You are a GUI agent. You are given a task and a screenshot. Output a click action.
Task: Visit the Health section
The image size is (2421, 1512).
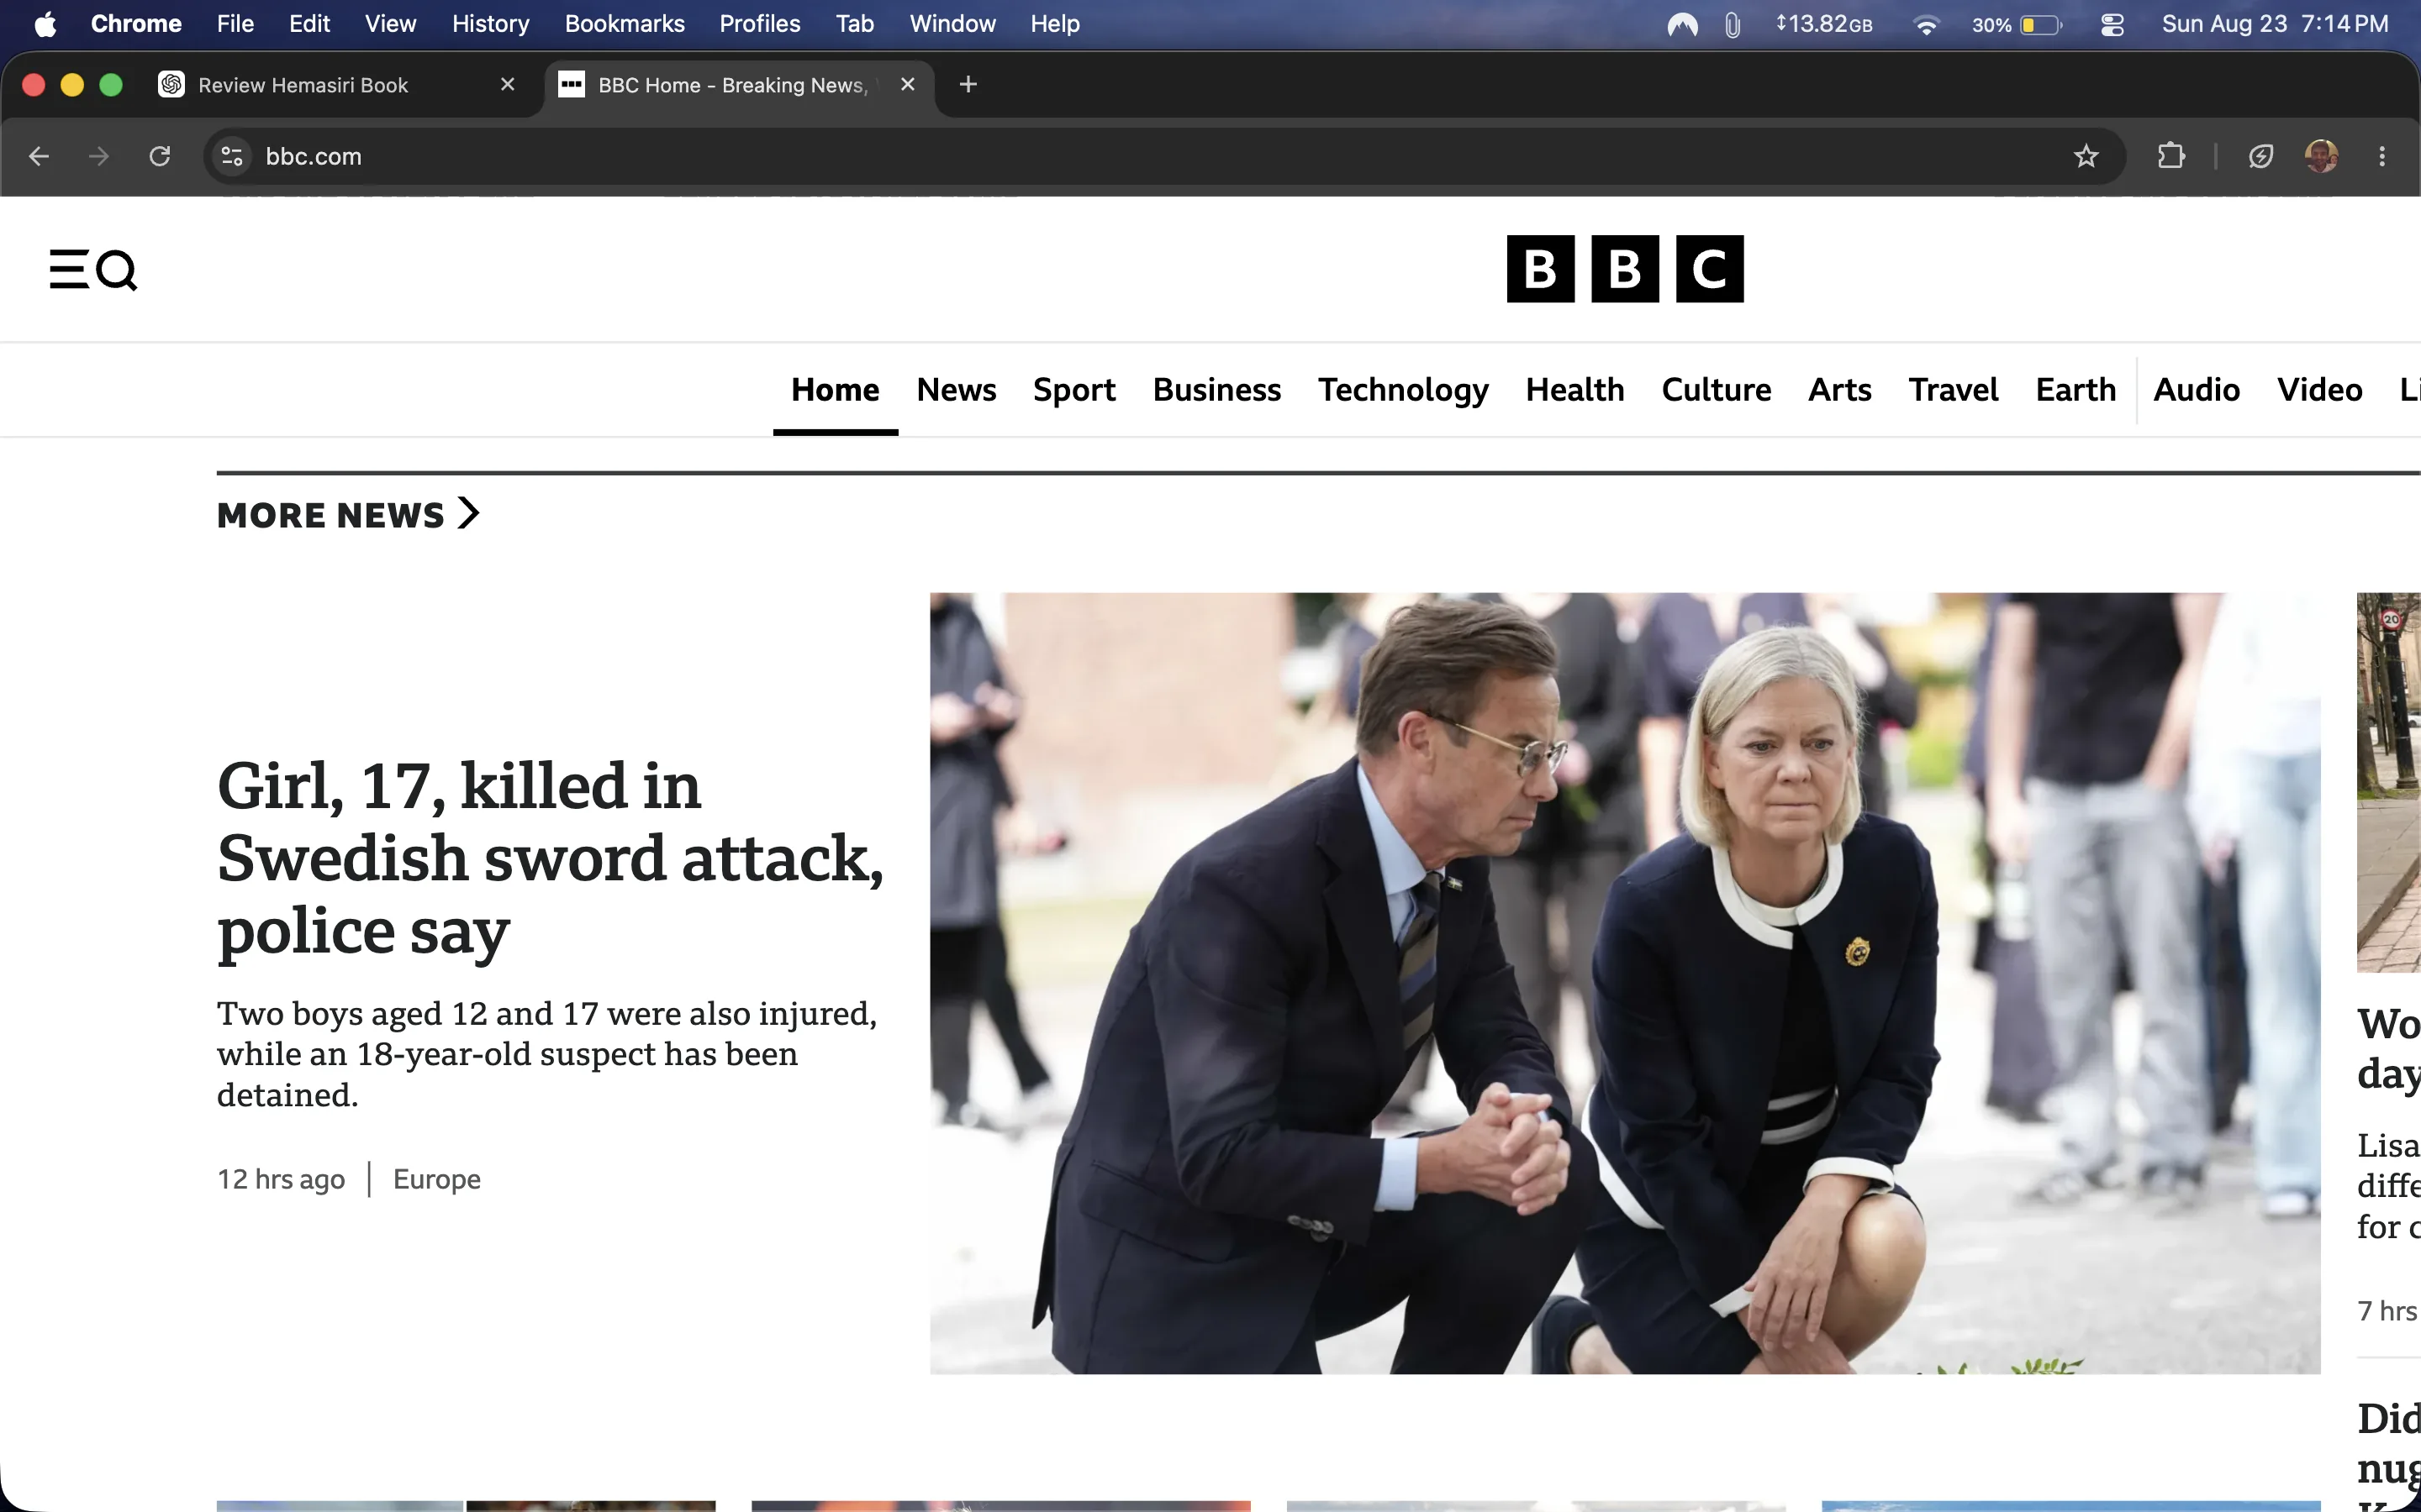coord(1574,390)
